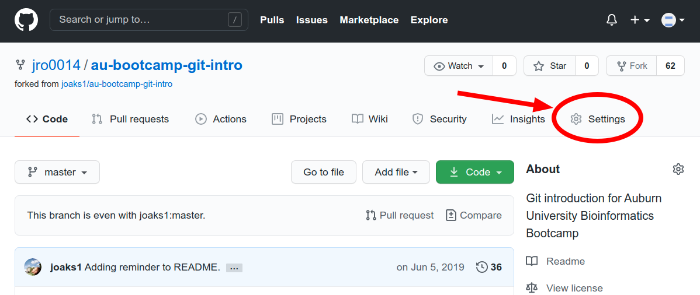The width and height of the screenshot is (700, 295).
Task: Open the View license link
Action: point(564,288)
